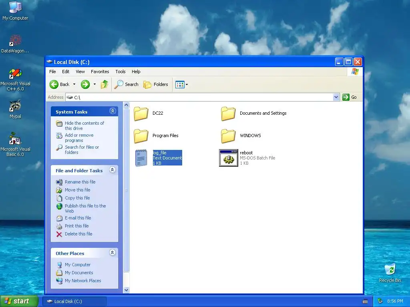410x307 pixels.
Task: Open the Tools menu
Action: 121,72
